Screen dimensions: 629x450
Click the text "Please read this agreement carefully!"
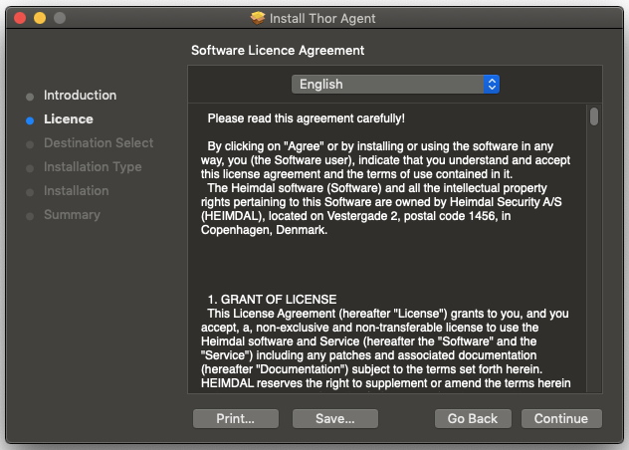(307, 118)
